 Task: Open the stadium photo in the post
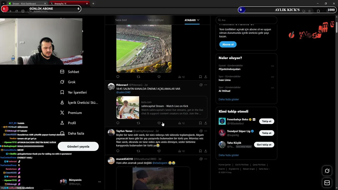pos(144,49)
